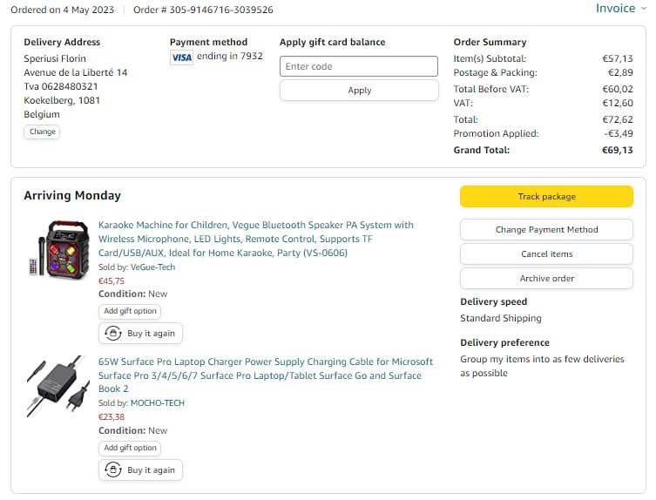This screenshot has height=500, width=656.
Task: Click Buy it again icon for Karaoke Machine
Action: point(113,334)
